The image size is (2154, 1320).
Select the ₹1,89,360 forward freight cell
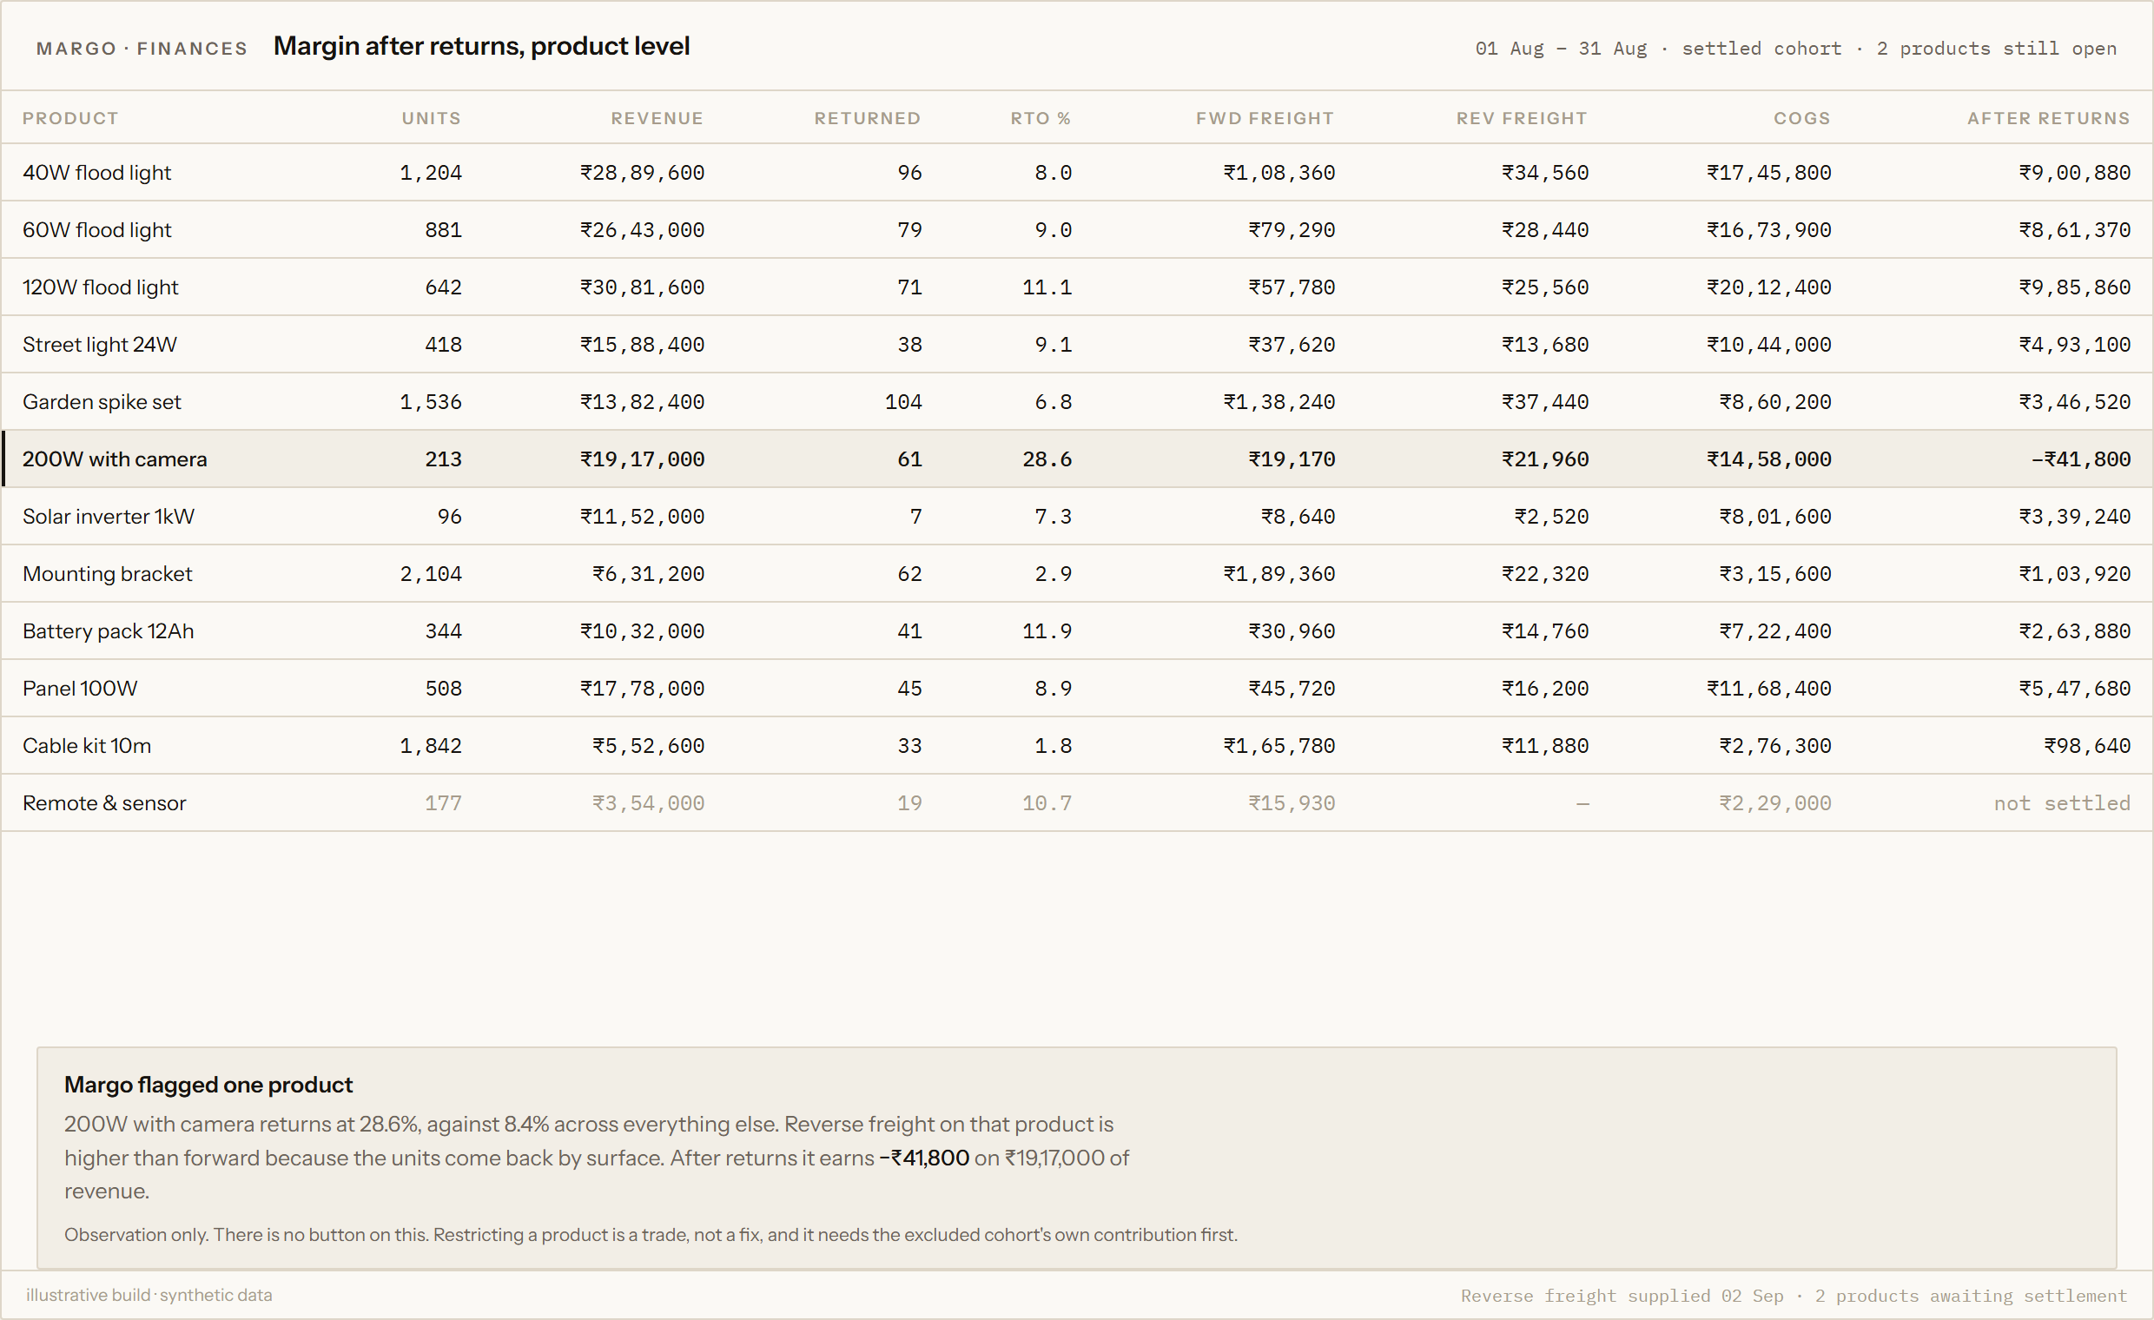(1279, 573)
